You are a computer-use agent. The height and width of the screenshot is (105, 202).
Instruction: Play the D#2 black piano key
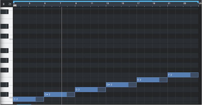coord(4,85)
